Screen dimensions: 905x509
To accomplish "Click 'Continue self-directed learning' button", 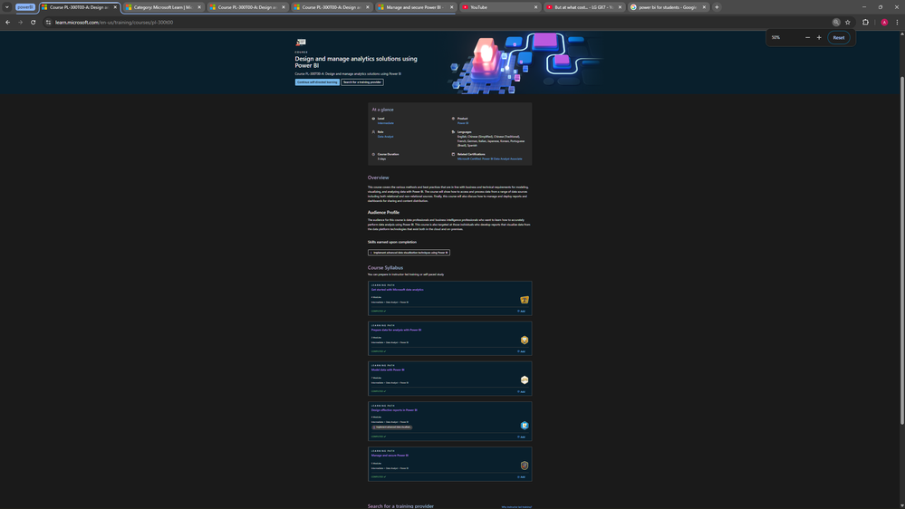I will [317, 82].
